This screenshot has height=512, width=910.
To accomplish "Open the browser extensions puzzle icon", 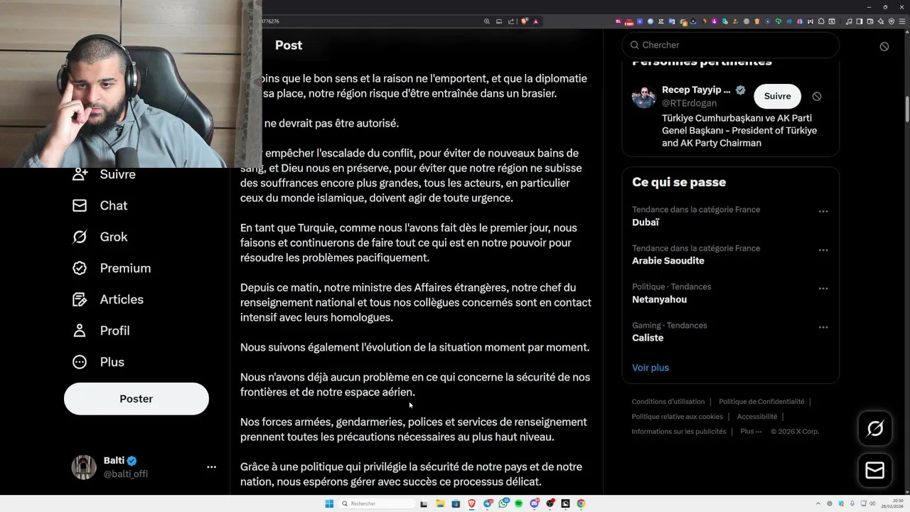I will (x=821, y=21).
